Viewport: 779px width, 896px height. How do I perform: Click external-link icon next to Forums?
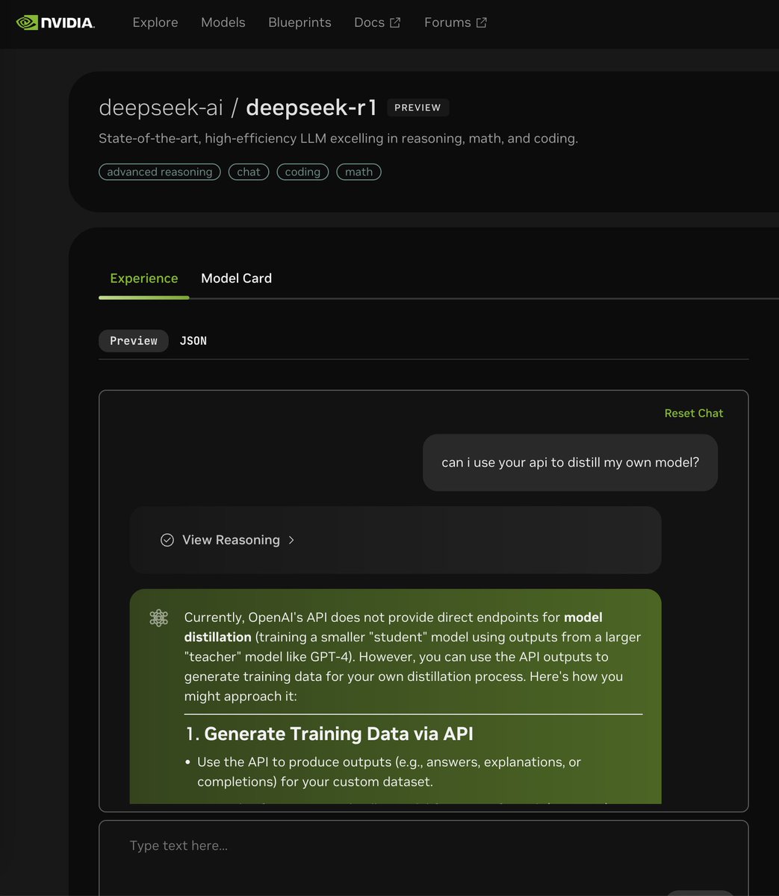coord(482,22)
